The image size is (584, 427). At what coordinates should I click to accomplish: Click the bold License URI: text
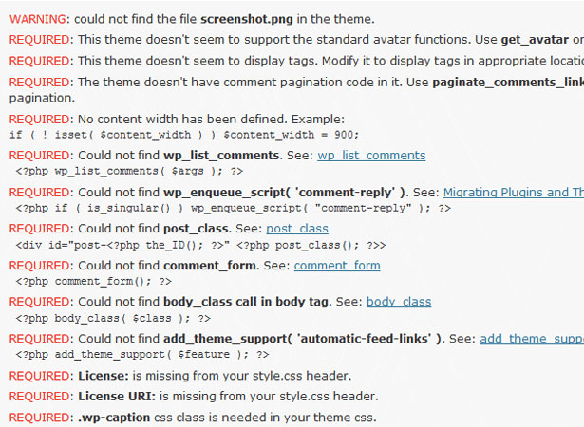pos(117,396)
